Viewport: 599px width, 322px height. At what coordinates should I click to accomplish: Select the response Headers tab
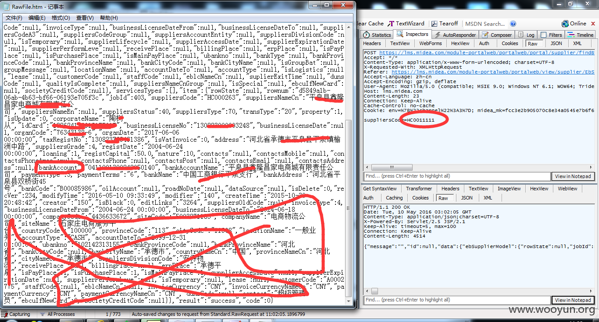pyautogui.click(x=450, y=189)
